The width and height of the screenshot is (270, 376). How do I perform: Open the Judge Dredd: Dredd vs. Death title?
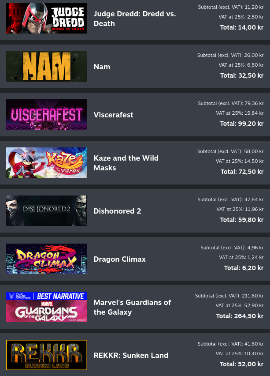(x=135, y=19)
